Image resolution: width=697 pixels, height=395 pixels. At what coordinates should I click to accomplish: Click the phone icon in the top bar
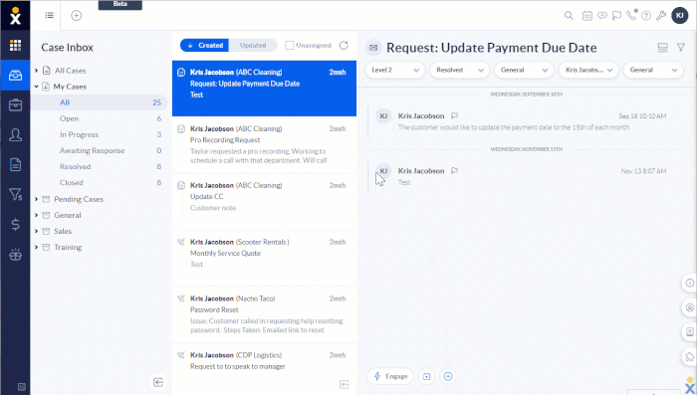click(630, 16)
